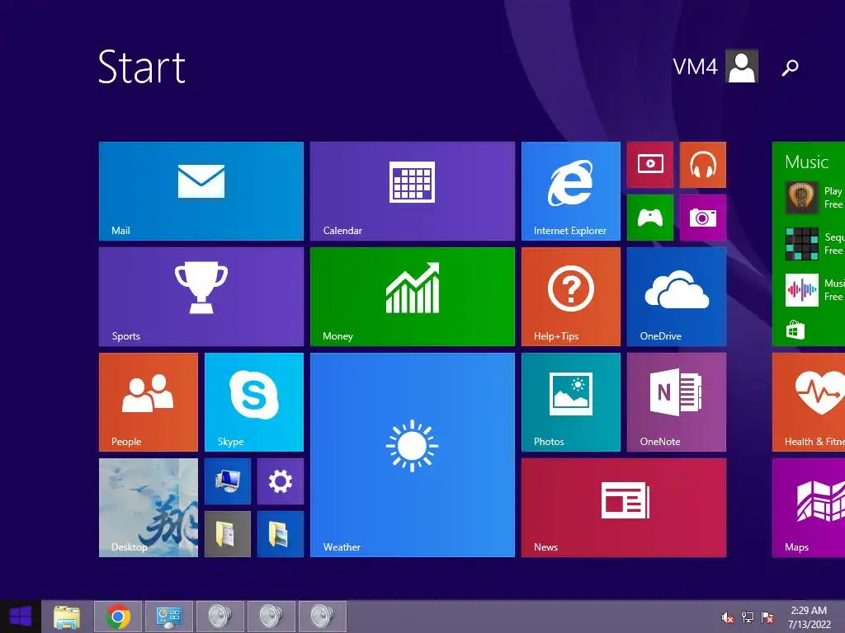The image size is (845, 633).
Task: Open File Explorer from the taskbar
Action: 67,617
